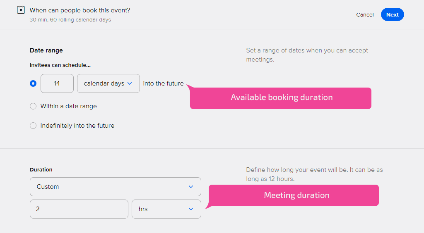The height and width of the screenshot is (233, 424).
Task: Click the When can people book this event heading
Action: [80, 10]
